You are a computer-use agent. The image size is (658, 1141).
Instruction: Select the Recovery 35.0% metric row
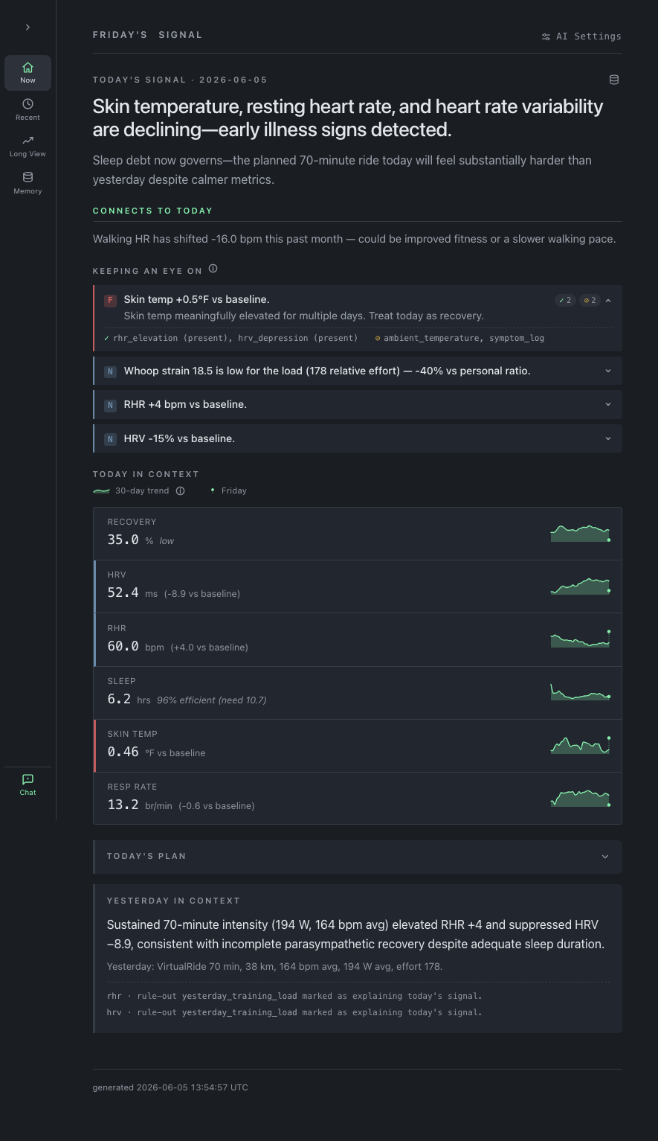[358, 534]
